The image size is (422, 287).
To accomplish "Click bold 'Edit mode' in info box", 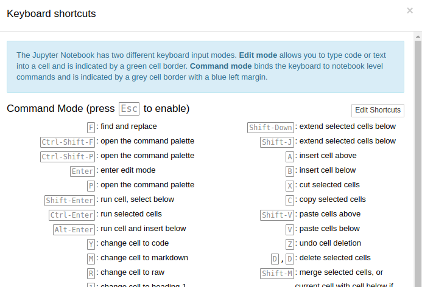I will 258,55.
